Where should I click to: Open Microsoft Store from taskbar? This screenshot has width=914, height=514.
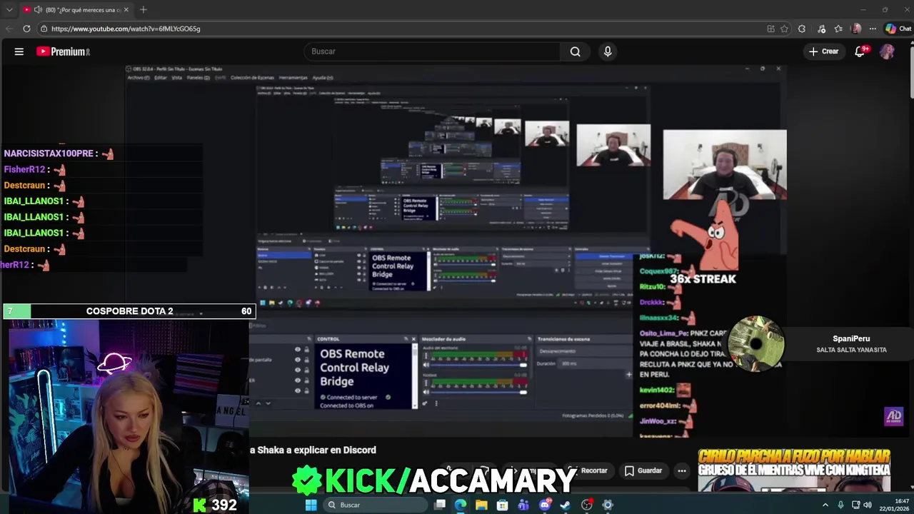pos(503,505)
